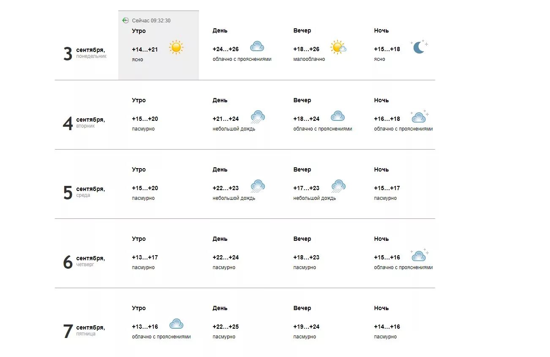Click the night cloud icon for 6 September night
The width and height of the screenshot is (550, 357).
419,255
